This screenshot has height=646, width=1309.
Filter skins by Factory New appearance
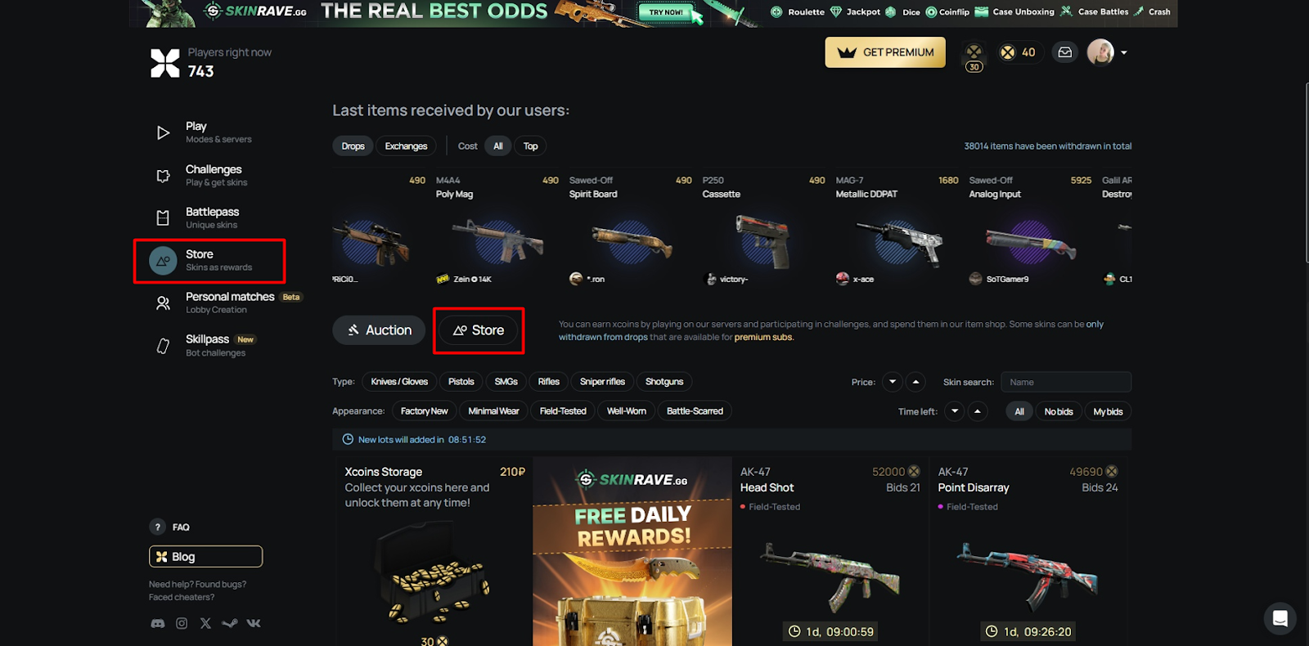pyautogui.click(x=425, y=411)
